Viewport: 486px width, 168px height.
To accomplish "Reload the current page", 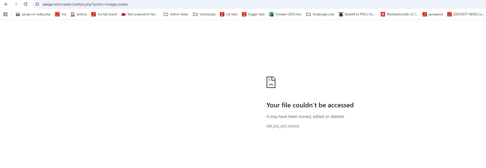I will (x=26, y=4).
